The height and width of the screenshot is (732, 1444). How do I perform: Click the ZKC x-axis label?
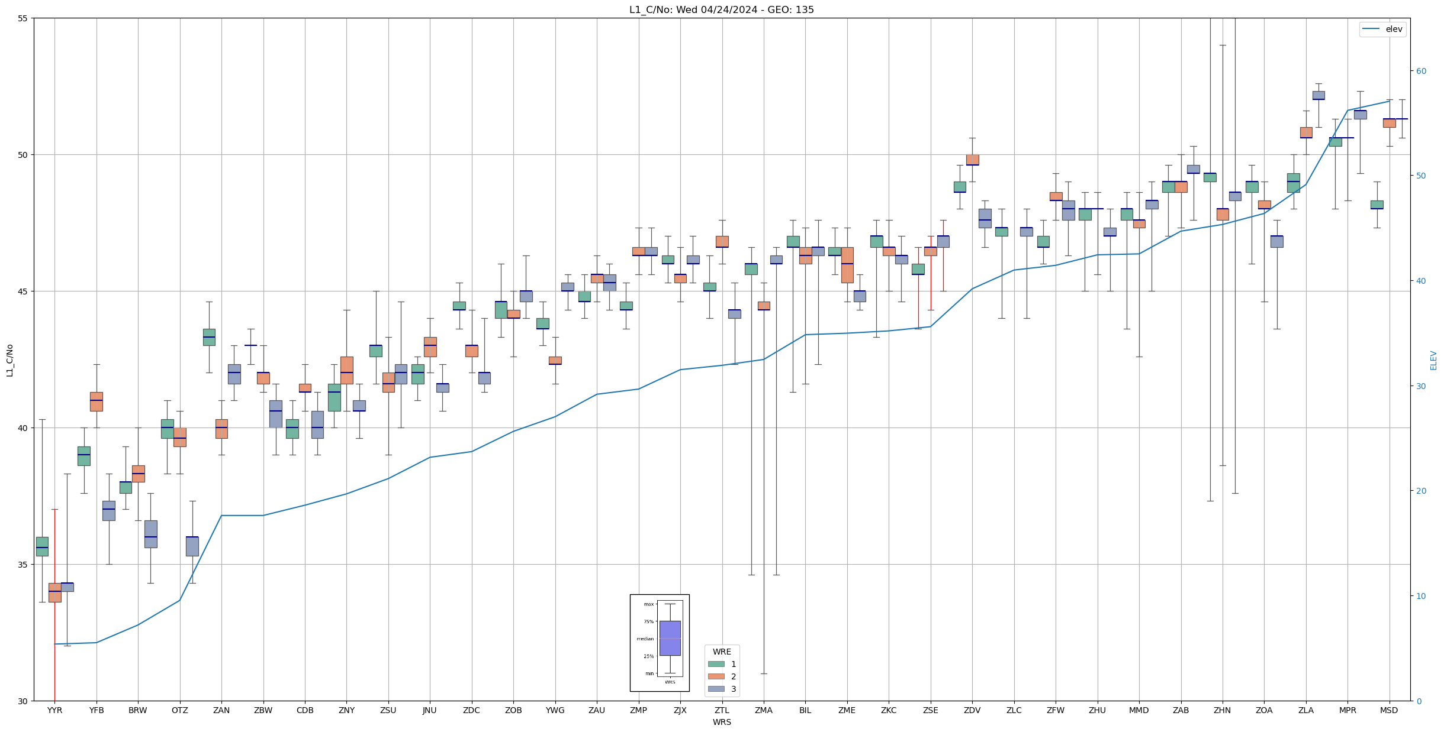tap(889, 710)
